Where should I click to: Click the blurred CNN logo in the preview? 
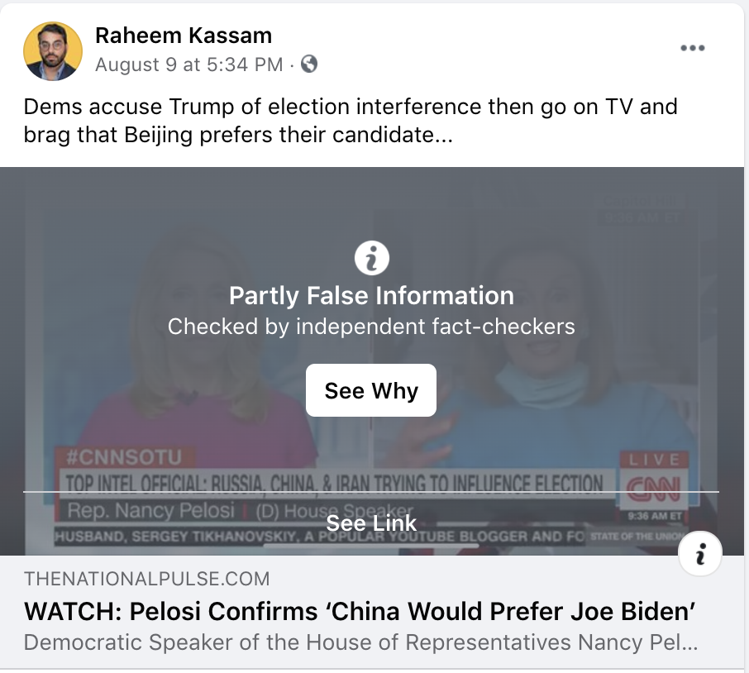click(x=652, y=489)
